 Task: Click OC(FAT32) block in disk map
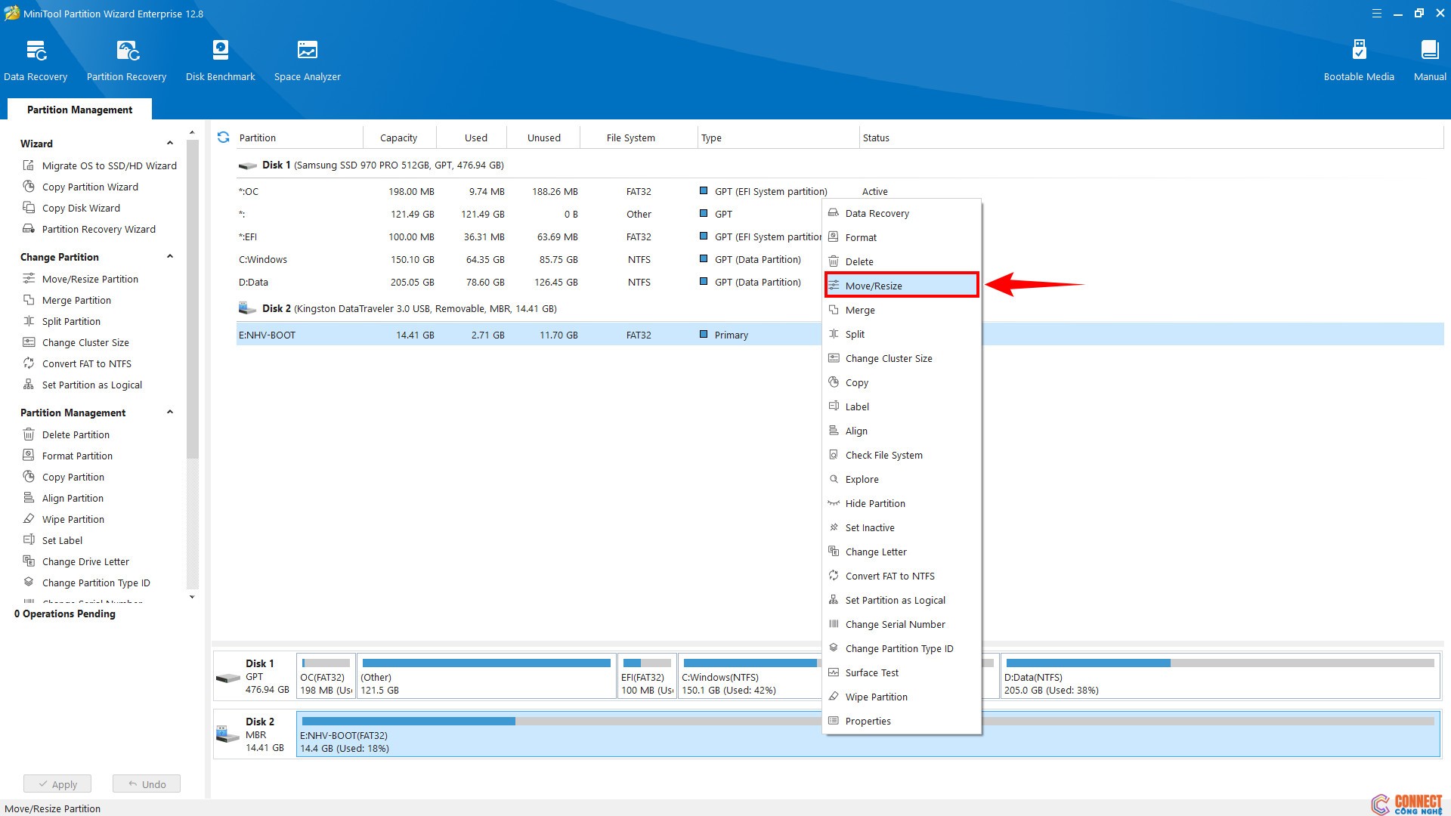326,676
